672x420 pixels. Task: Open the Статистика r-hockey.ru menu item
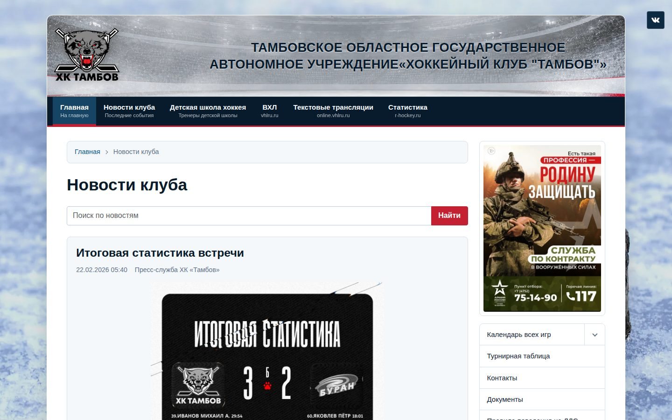click(x=408, y=111)
